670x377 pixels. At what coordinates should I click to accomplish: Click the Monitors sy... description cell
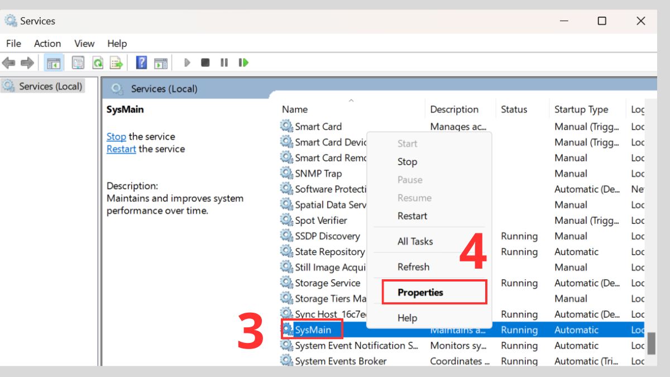tap(458, 345)
